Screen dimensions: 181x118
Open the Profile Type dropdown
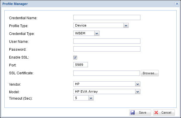pos(126,25)
